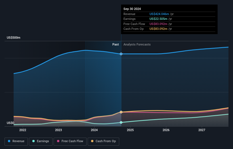Viewport: 233px width, 149px height.
Task: Click the 2027 x-axis label
Action: click(202, 130)
